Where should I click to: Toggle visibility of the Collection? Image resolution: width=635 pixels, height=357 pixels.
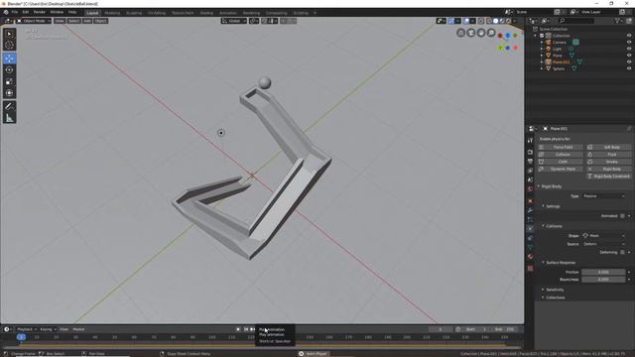[629, 36]
